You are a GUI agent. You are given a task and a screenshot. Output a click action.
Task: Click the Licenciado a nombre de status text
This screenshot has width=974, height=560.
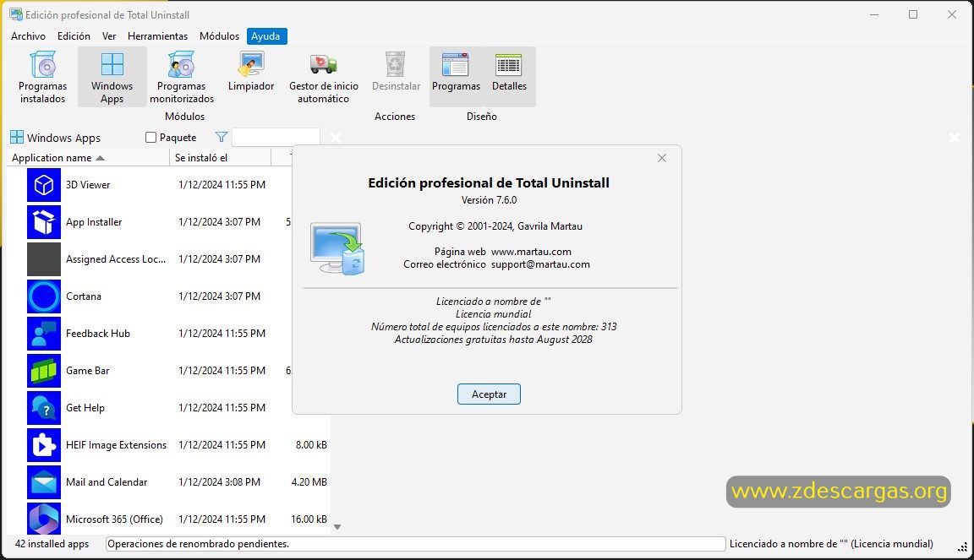831,544
